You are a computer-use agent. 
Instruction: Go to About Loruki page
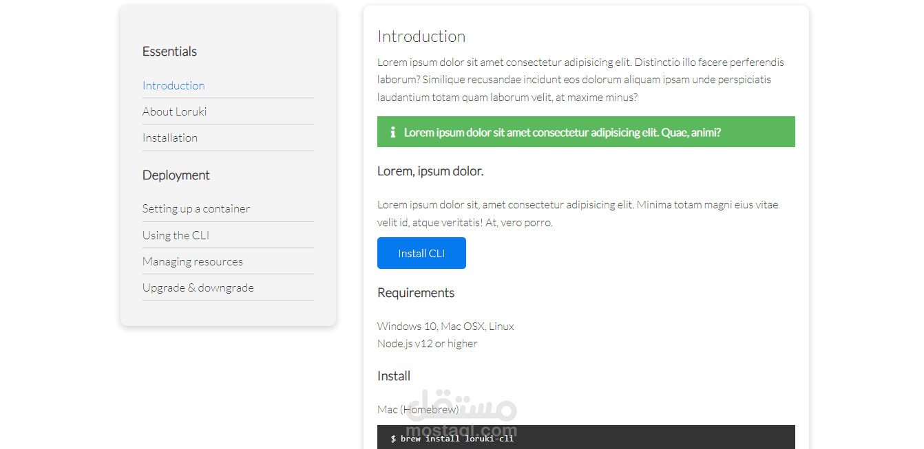click(x=174, y=111)
